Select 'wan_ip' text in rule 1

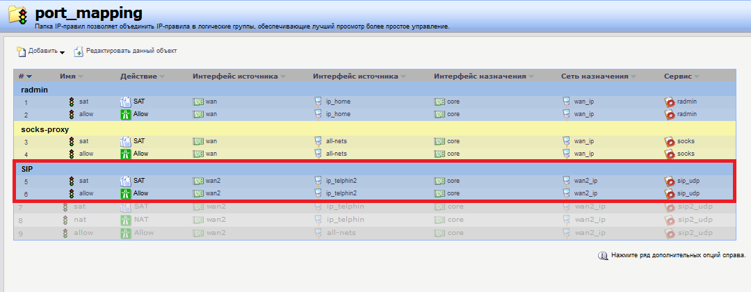[584, 102]
